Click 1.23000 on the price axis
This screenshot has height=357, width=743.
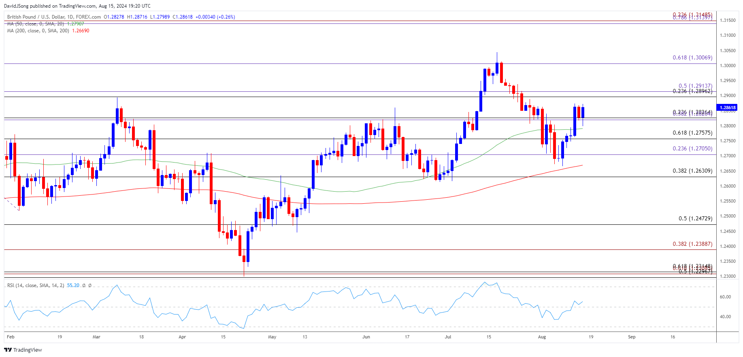[x=728, y=277]
